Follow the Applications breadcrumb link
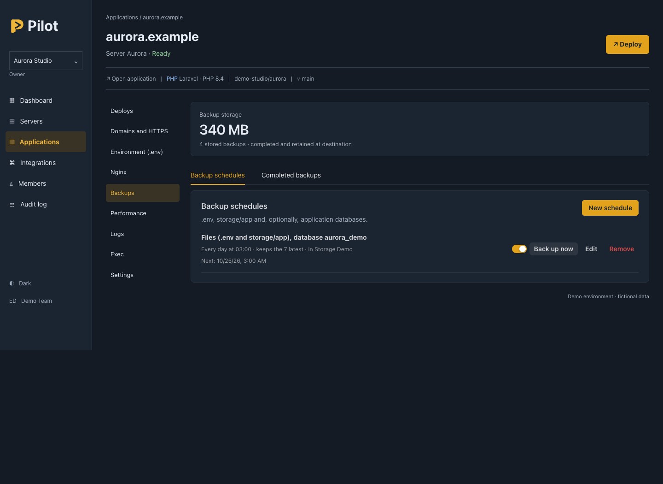 click(x=122, y=18)
